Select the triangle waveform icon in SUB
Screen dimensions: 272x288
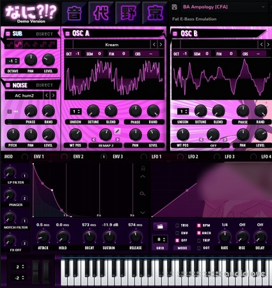point(26,45)
